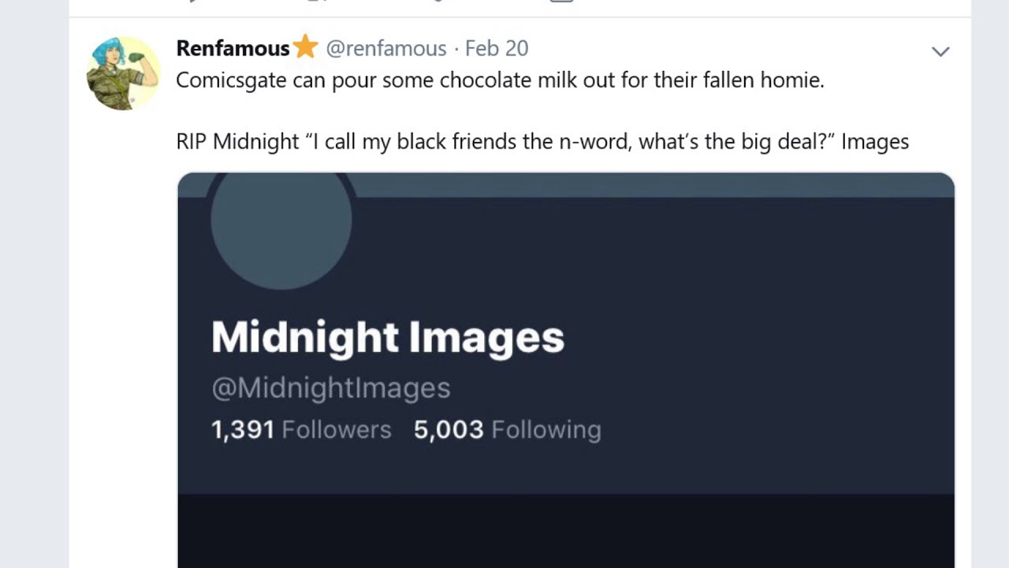1009x568 pixels.
Task: Click the word "Images" ending the tweet text
Action: pyautogui.click(x=875, y=142)
